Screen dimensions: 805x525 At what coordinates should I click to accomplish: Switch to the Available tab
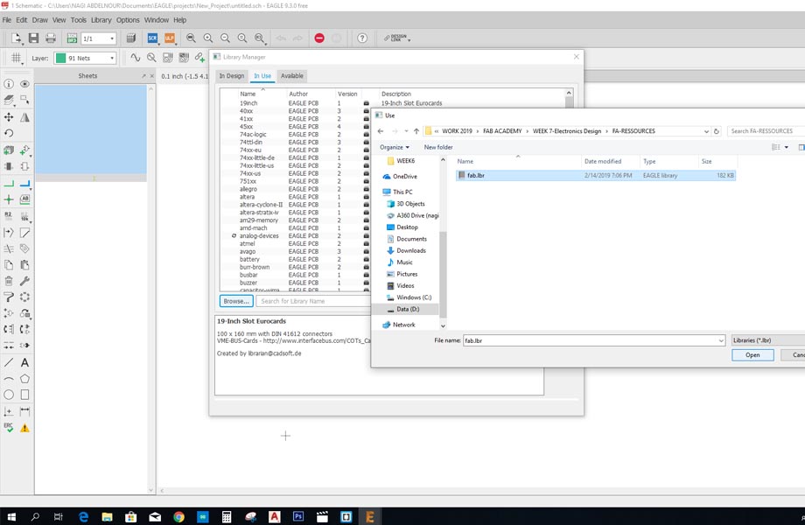(x=292, y=76)
